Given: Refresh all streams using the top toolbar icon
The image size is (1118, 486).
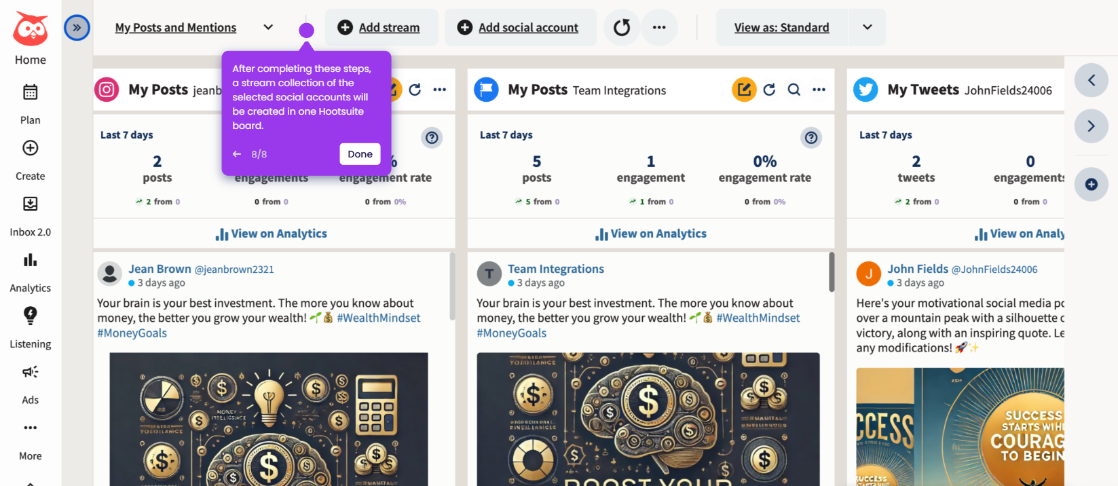Looking at the screenshot, I should (622, 27).
